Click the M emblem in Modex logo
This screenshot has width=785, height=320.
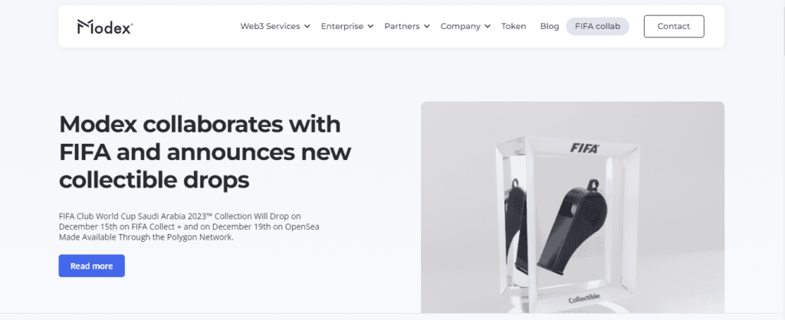[84, 27]
